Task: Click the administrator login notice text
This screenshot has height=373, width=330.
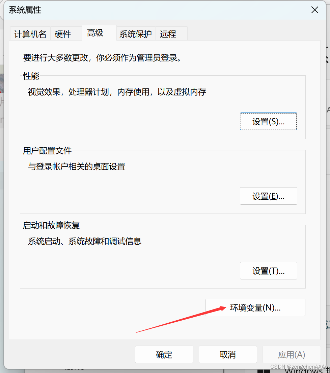Action: pos(102,58)
